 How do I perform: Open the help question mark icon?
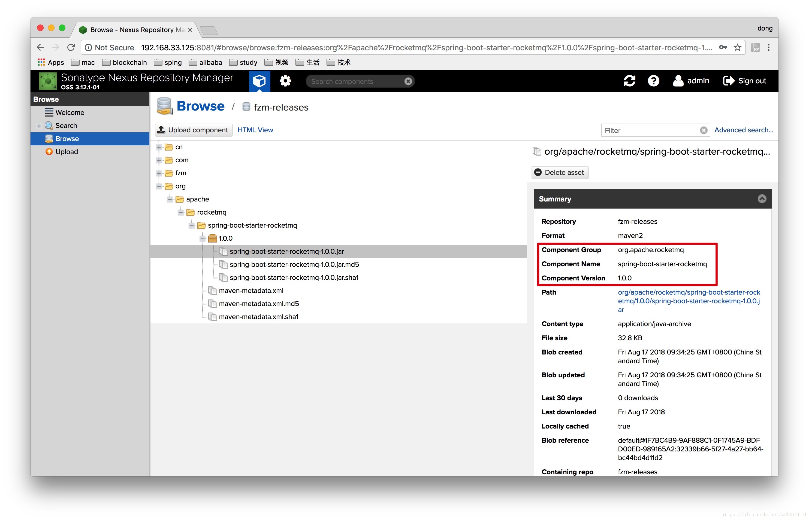click(653, 81)
